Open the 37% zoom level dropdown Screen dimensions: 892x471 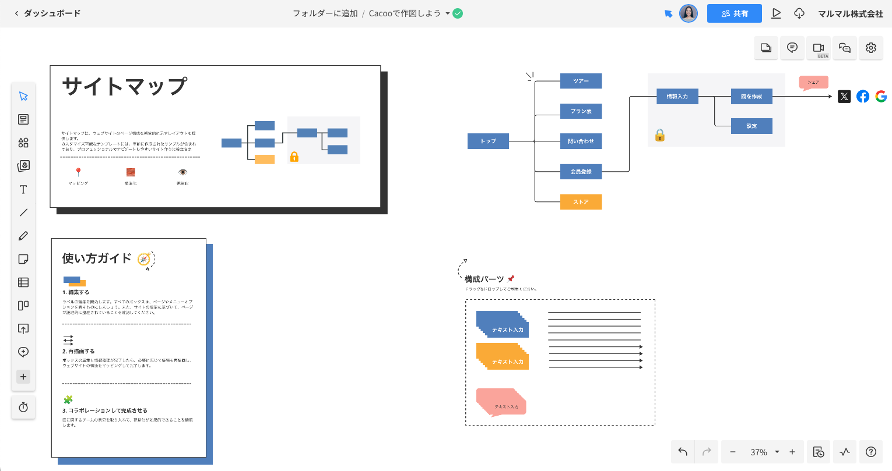coord(777,452)
